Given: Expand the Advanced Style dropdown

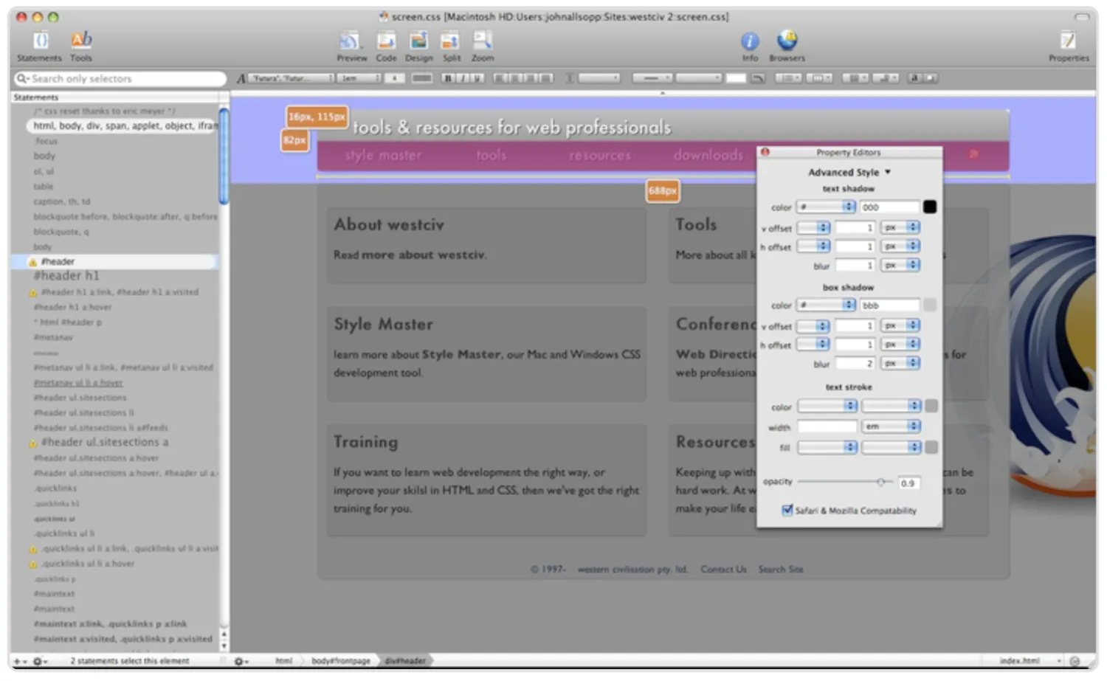Looking at the screenshot, I should (849, 173).
